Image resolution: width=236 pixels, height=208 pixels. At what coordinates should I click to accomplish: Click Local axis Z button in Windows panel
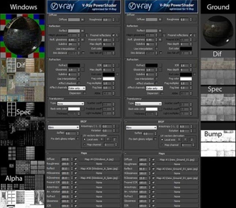(114, 139)
